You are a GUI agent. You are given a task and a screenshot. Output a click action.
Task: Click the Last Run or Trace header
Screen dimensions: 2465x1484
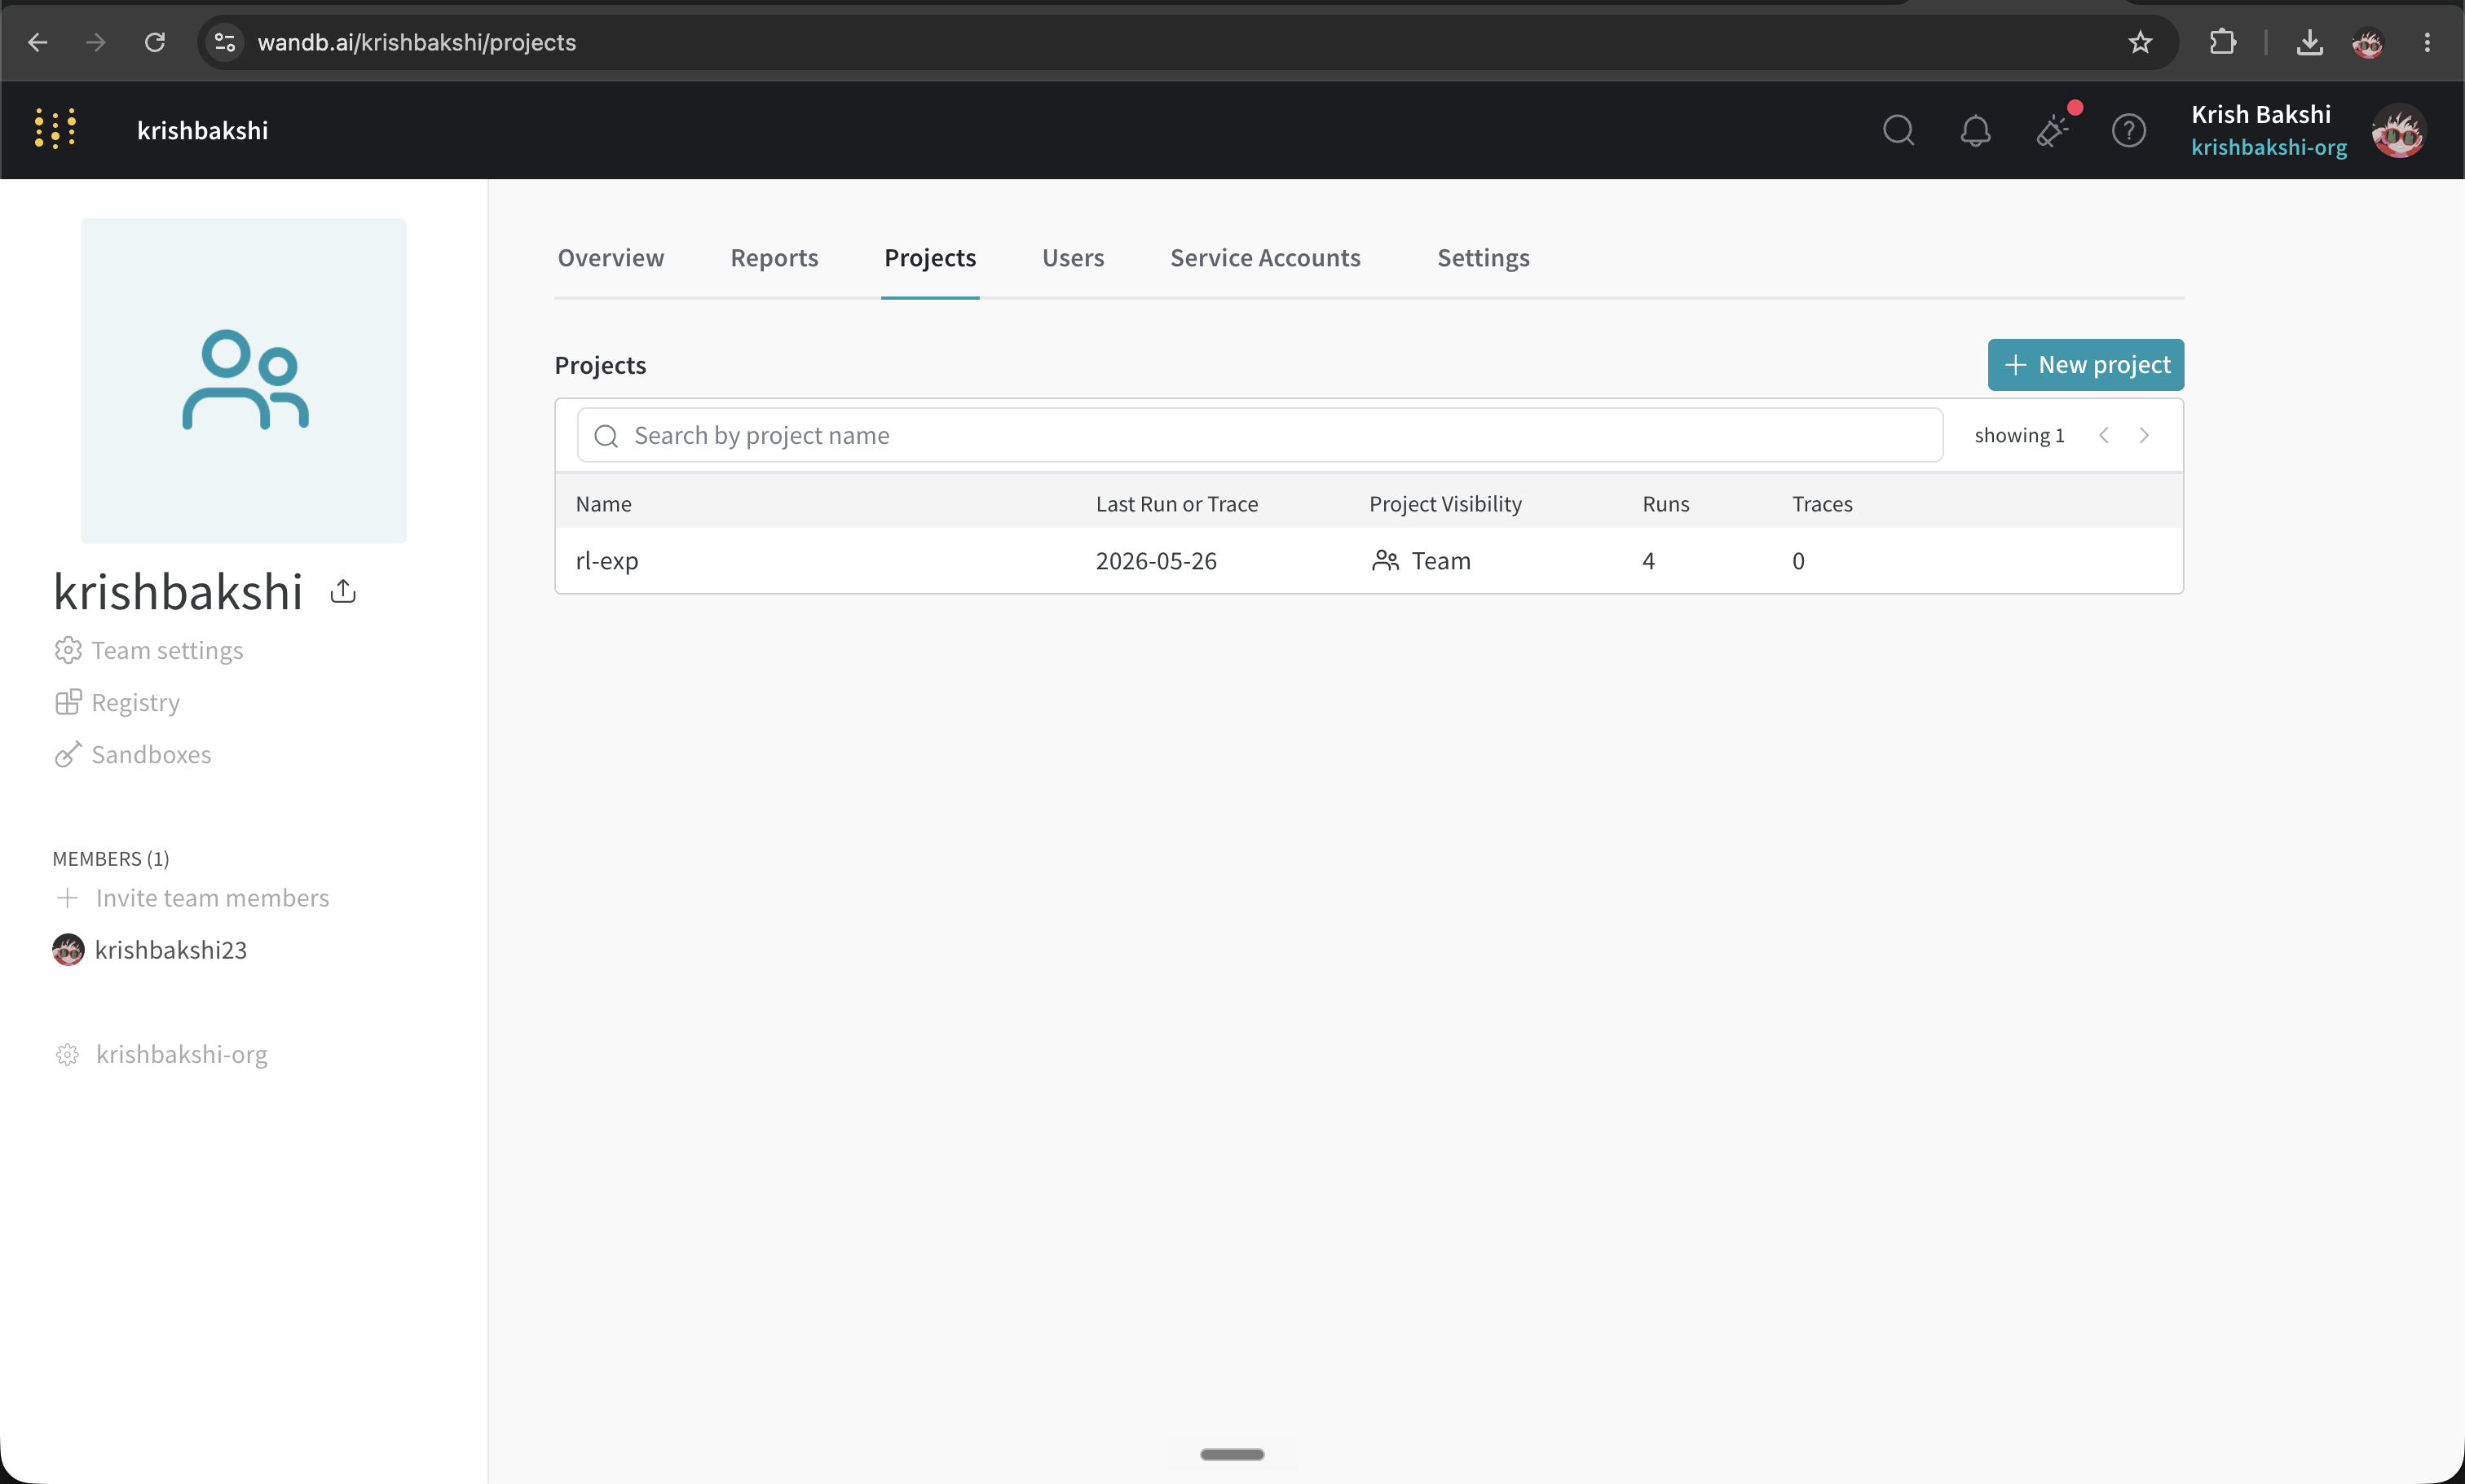coord(1176,503)
